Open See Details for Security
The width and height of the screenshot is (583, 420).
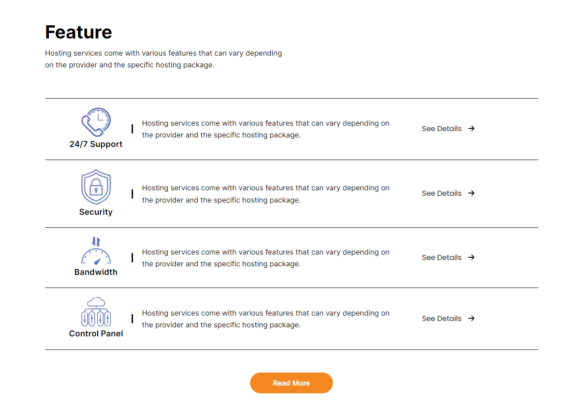(441, 193)
